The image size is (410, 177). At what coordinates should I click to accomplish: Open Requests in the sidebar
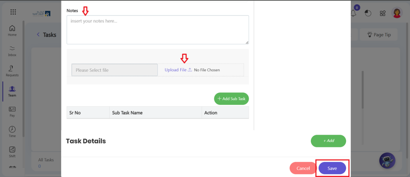coord(12,71)
